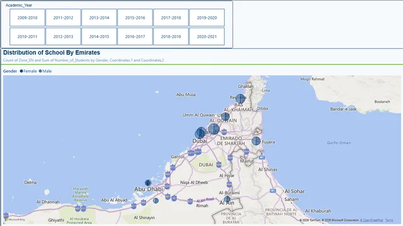Click the Female legend label
The image size is (403, 226).
30,71
